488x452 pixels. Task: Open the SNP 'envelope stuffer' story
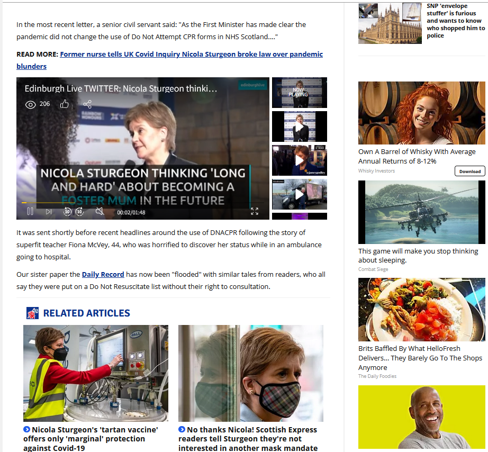[456, 21]
